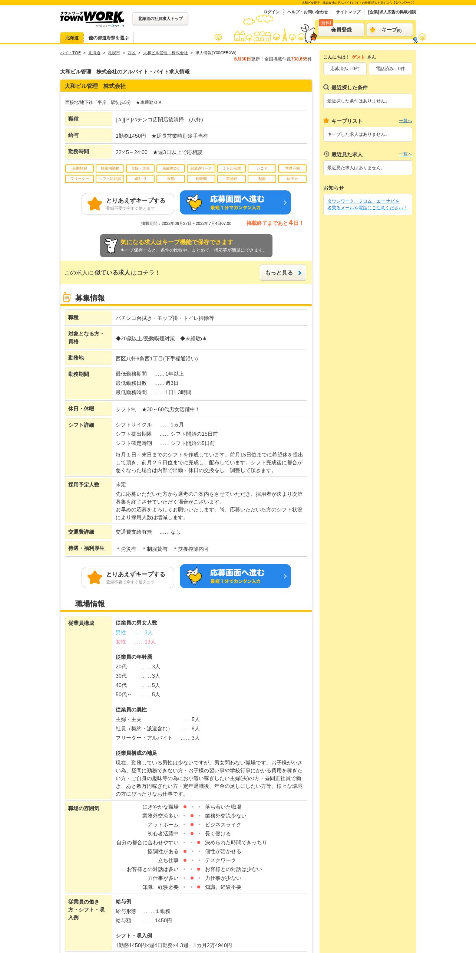
Task: Click the grey 気になる求人はキープ機能で保存できます banner
Action: 186,246
